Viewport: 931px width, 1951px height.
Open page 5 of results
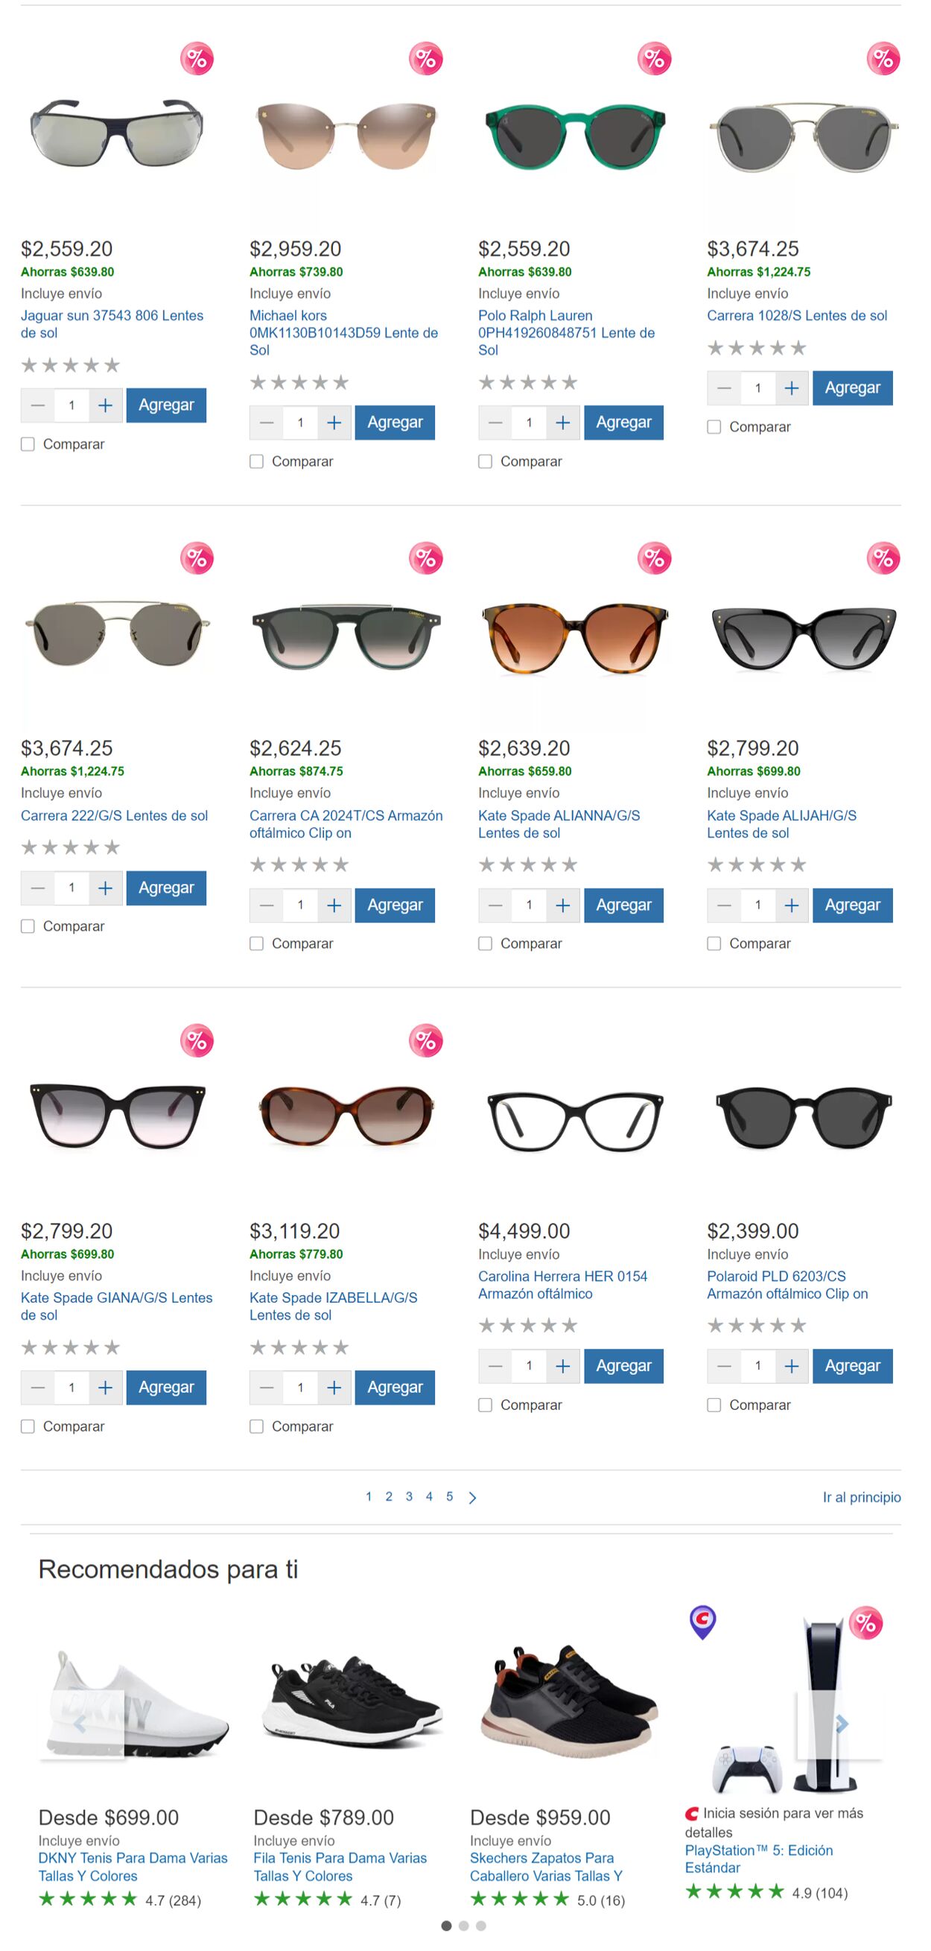pyautogui.click(x=450, y=1496)
